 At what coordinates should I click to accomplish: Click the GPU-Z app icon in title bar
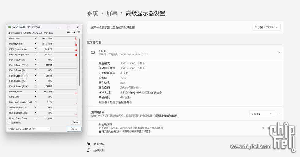point(9,27)
